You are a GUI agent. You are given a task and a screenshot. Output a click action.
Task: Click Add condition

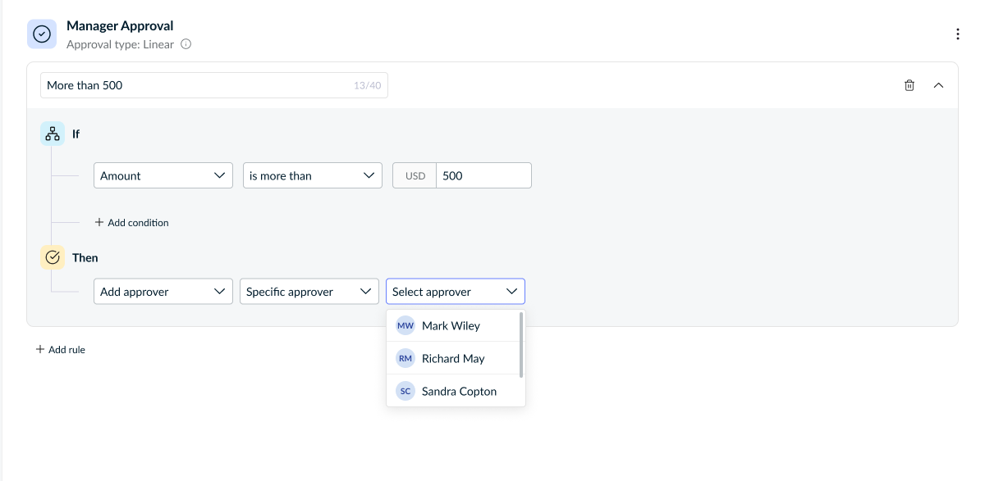click(131, 222)
